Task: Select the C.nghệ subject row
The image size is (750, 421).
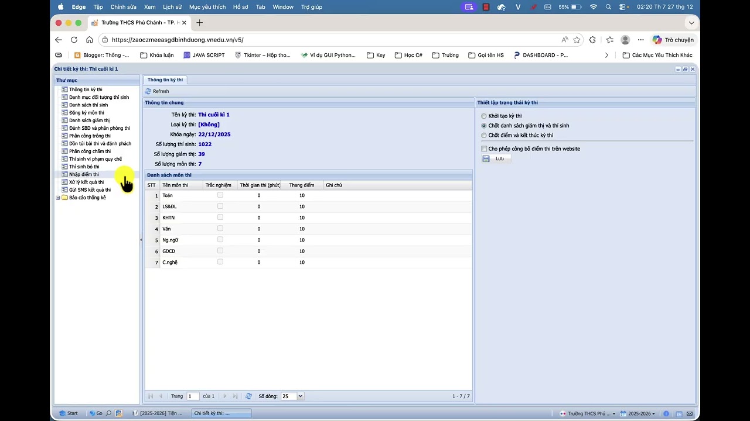Action: click(308, 262)
